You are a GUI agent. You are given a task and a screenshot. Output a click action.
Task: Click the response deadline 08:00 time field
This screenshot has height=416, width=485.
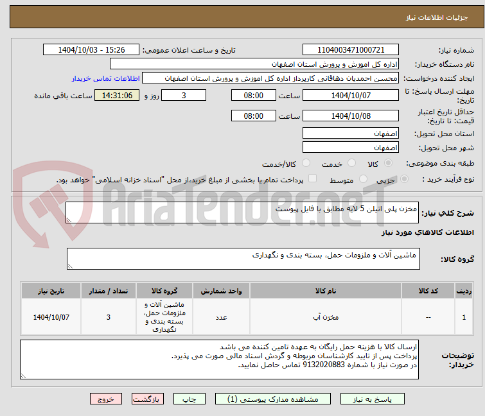[x=253, y=95]
